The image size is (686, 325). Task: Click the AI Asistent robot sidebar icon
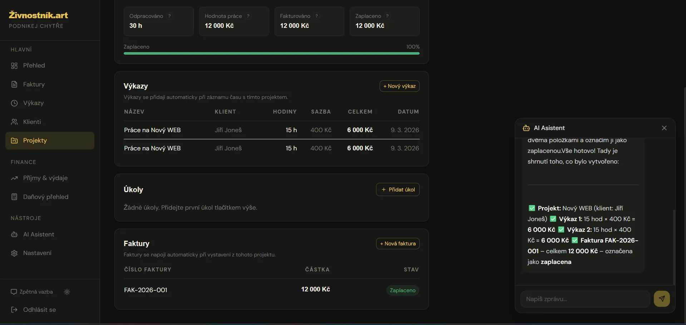pyautogui.click(x=14, y=235)
